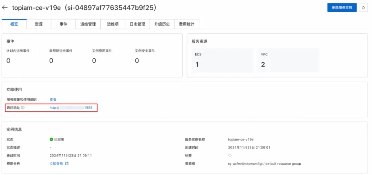
Task: Click modification time 2024年11月23日 21:09:11
Action: click(x=71, y=156)
